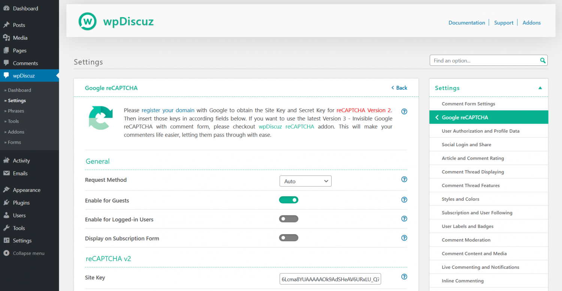Screen dimensions: 562x291
Task: Open the Request Method dropdown
Action: [x=305, y=181]
